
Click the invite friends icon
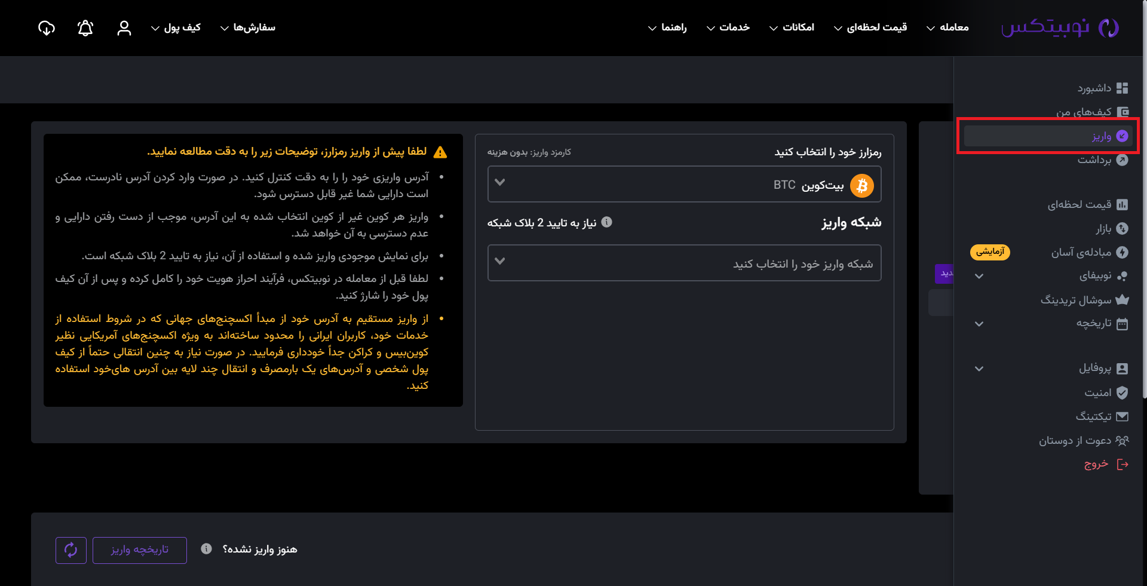1123,440
